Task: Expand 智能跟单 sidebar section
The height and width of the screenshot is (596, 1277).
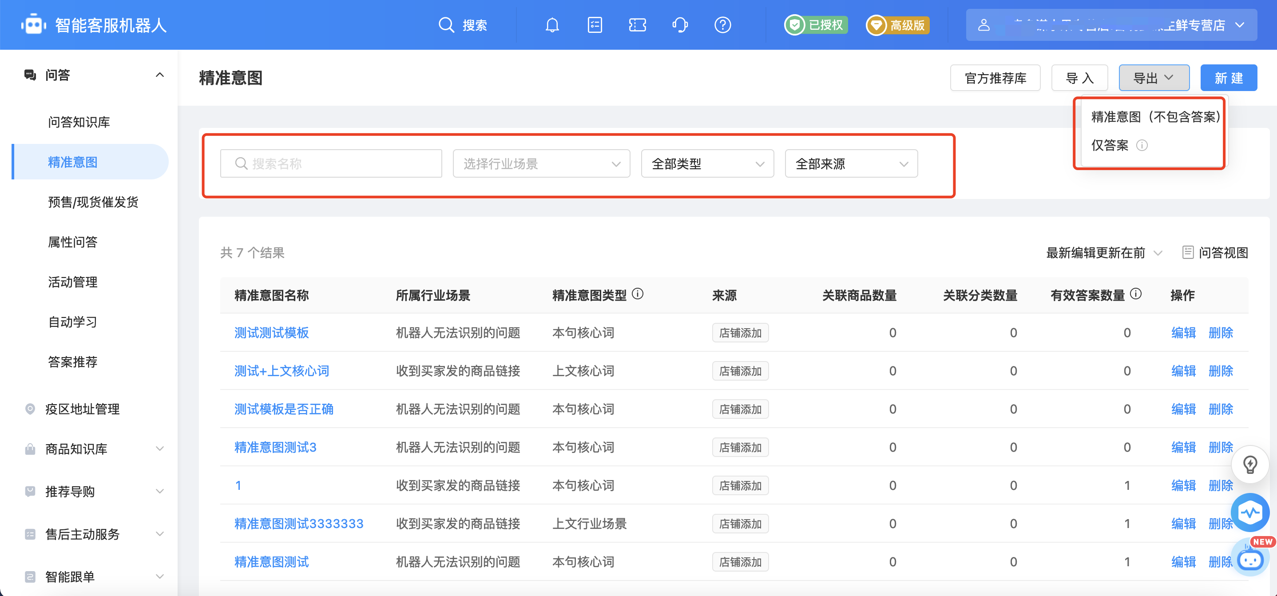Action: coord(94,576)
